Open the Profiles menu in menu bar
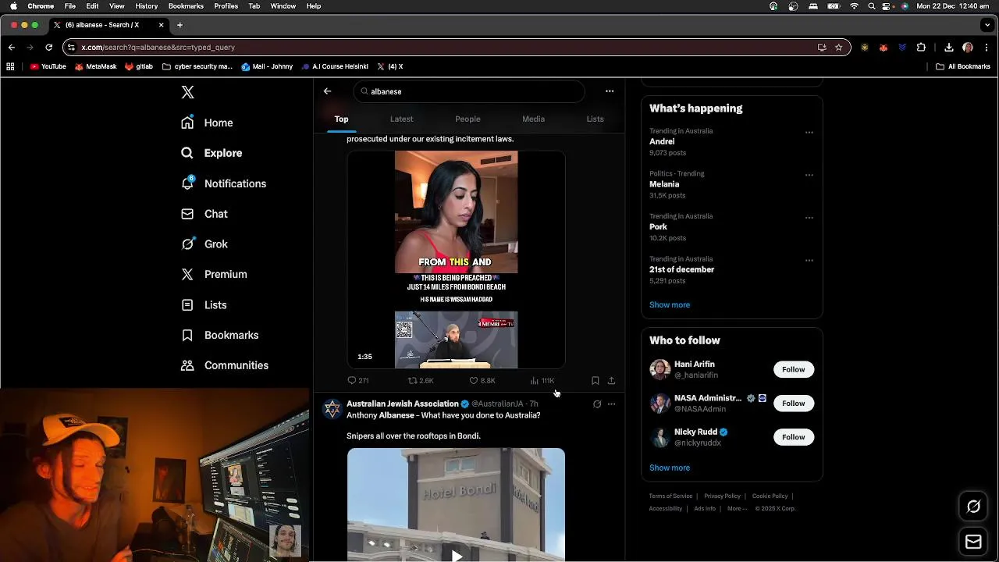Image resolution: width=999 pixels, height=562 pixels. coord(226,6)
